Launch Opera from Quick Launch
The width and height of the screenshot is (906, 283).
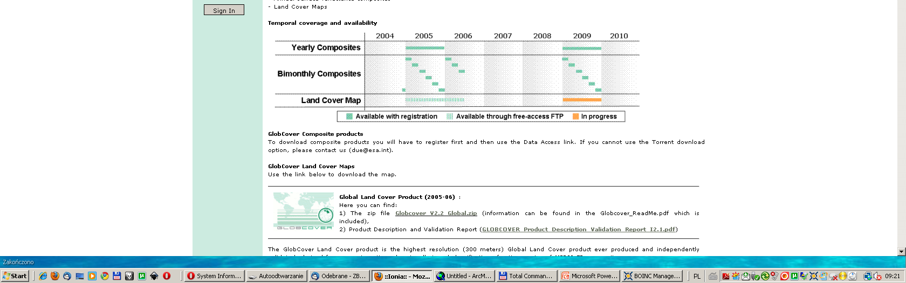167,276
